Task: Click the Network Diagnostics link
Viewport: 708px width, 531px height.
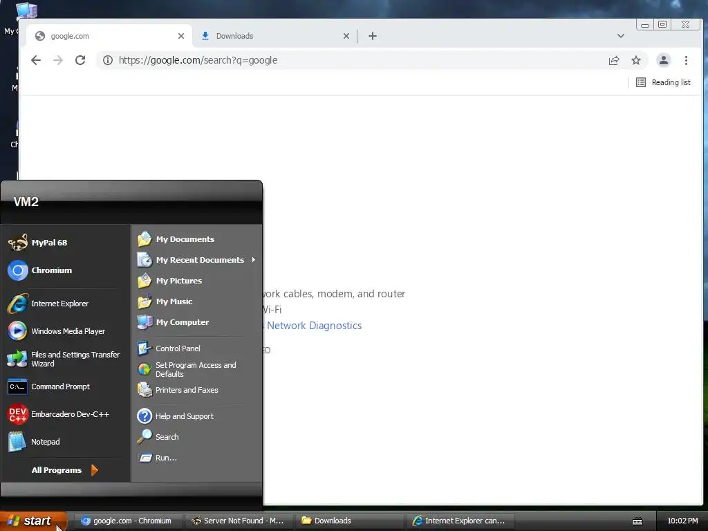Action: point(314,326)
